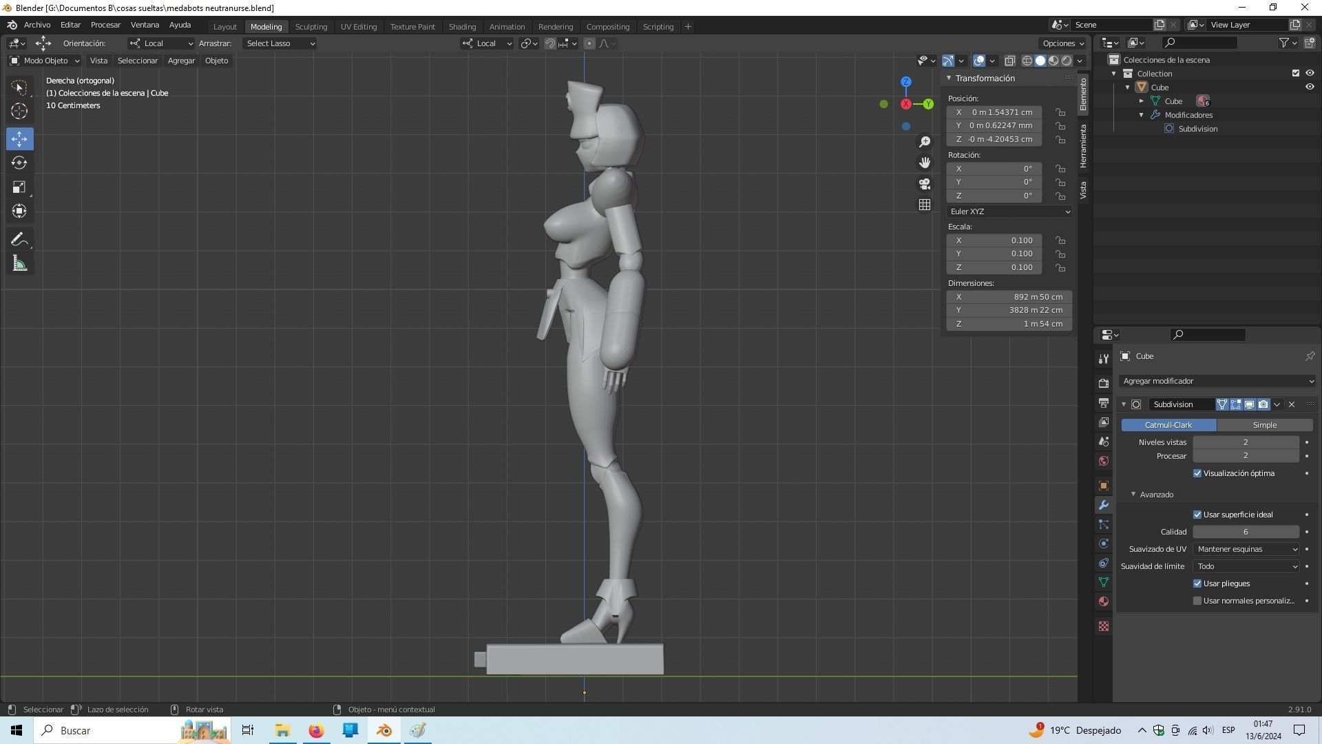Activate the Rotate tool

[x=19, y=163]
